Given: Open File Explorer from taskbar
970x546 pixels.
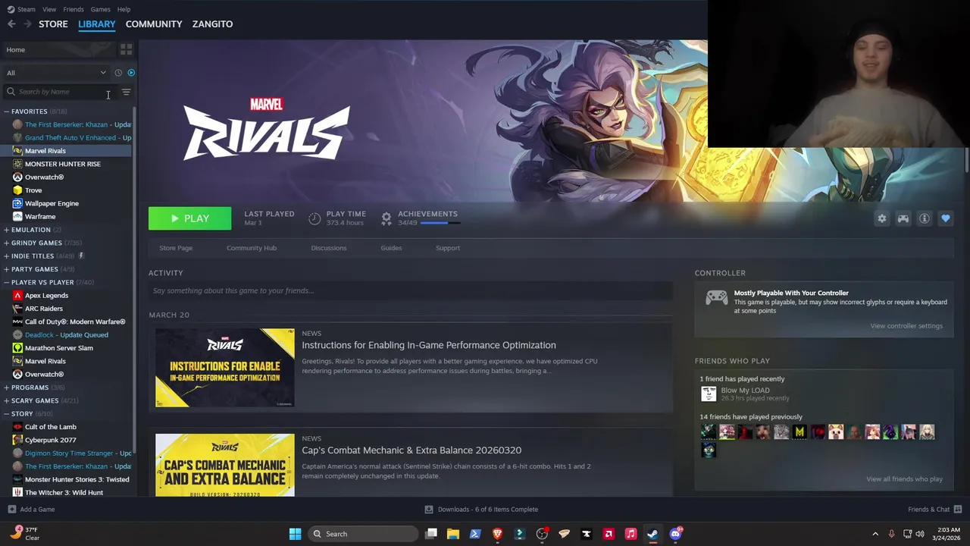Looking at the screenshot, I should pyautogui.click(x=453, y=534).
